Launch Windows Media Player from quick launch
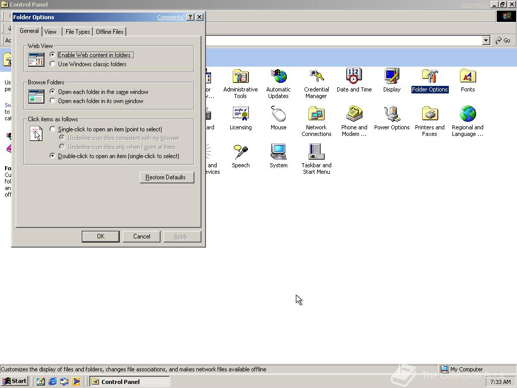517x388 pixels. pyautogui.click(x=76, y=382)
